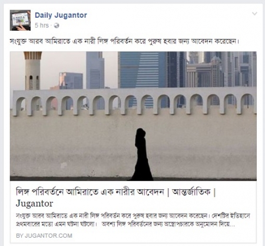Open the article headline starting with লিঙ্গ পরিবর্তনে
The width and height of the screenshot is (265, 246).
(x=116, y=198)
